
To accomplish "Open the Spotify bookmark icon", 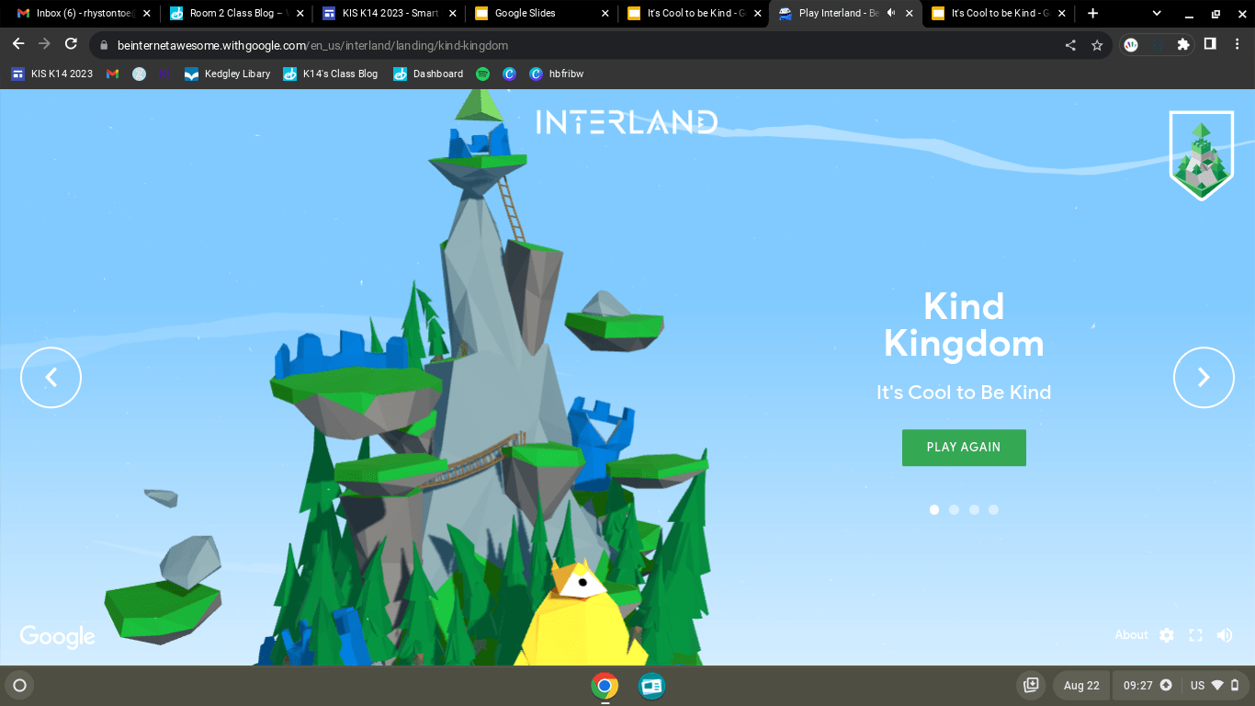I will coord(483,74).
